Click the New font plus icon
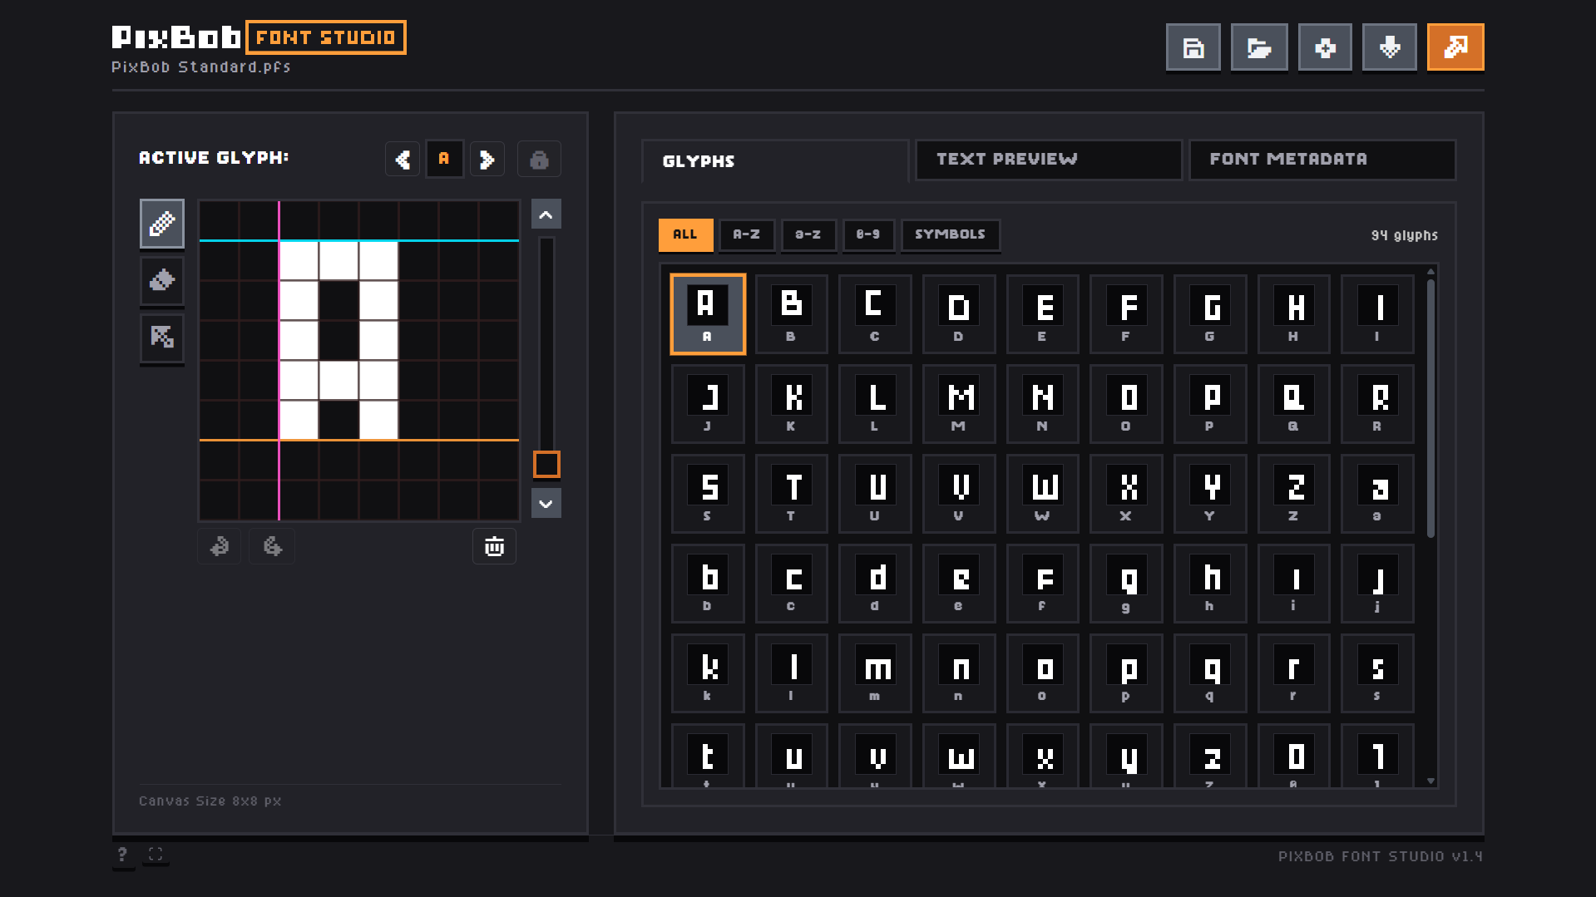The image size is (1596, 897). 1325,47
